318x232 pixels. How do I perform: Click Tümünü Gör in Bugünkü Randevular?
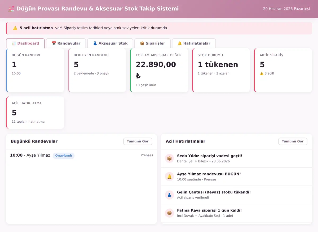(x=138, y=141)
